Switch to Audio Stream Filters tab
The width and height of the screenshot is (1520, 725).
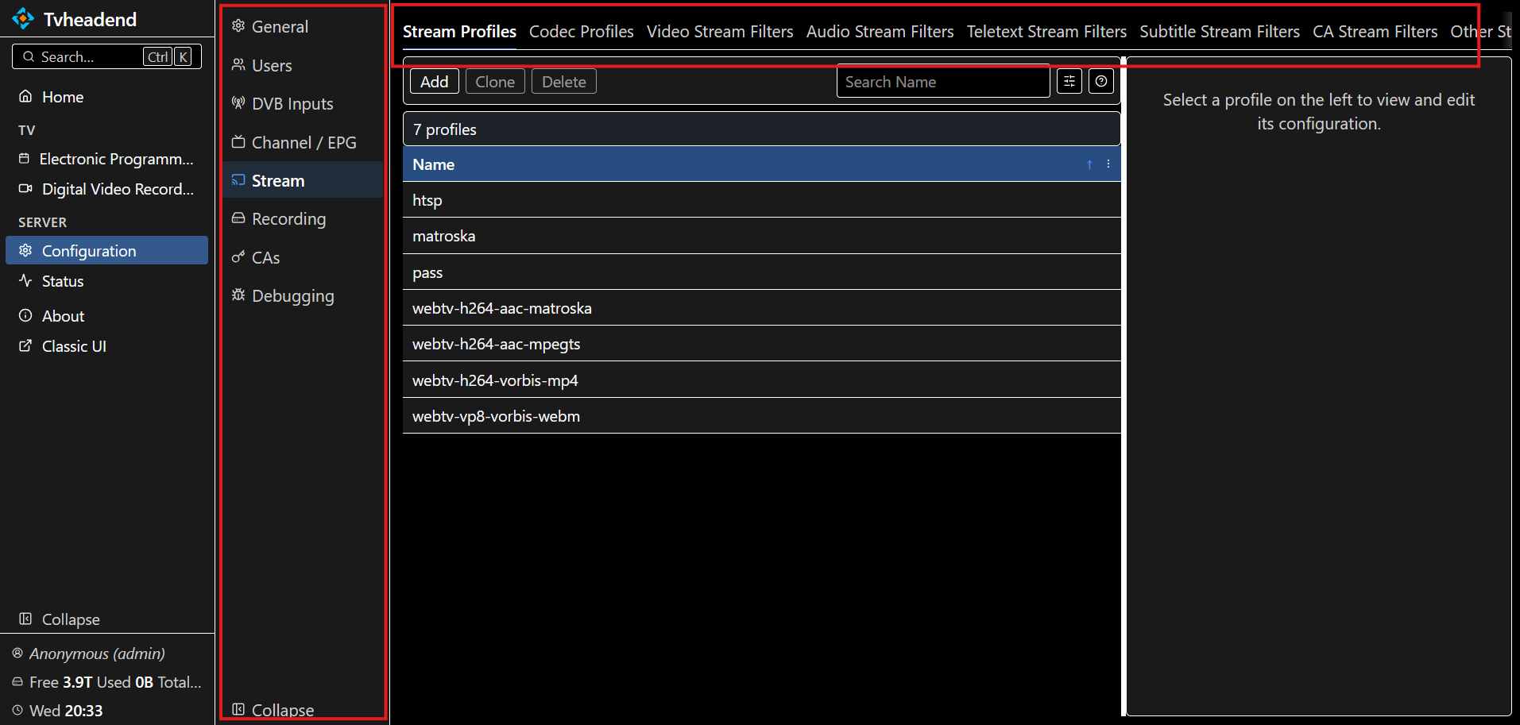pos(880,32)
